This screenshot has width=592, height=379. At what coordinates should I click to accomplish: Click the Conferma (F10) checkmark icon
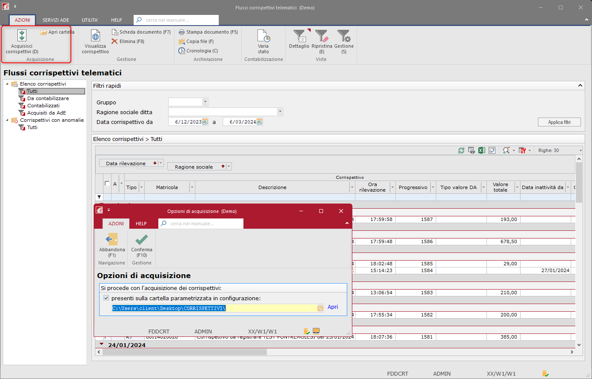point(142,239)
